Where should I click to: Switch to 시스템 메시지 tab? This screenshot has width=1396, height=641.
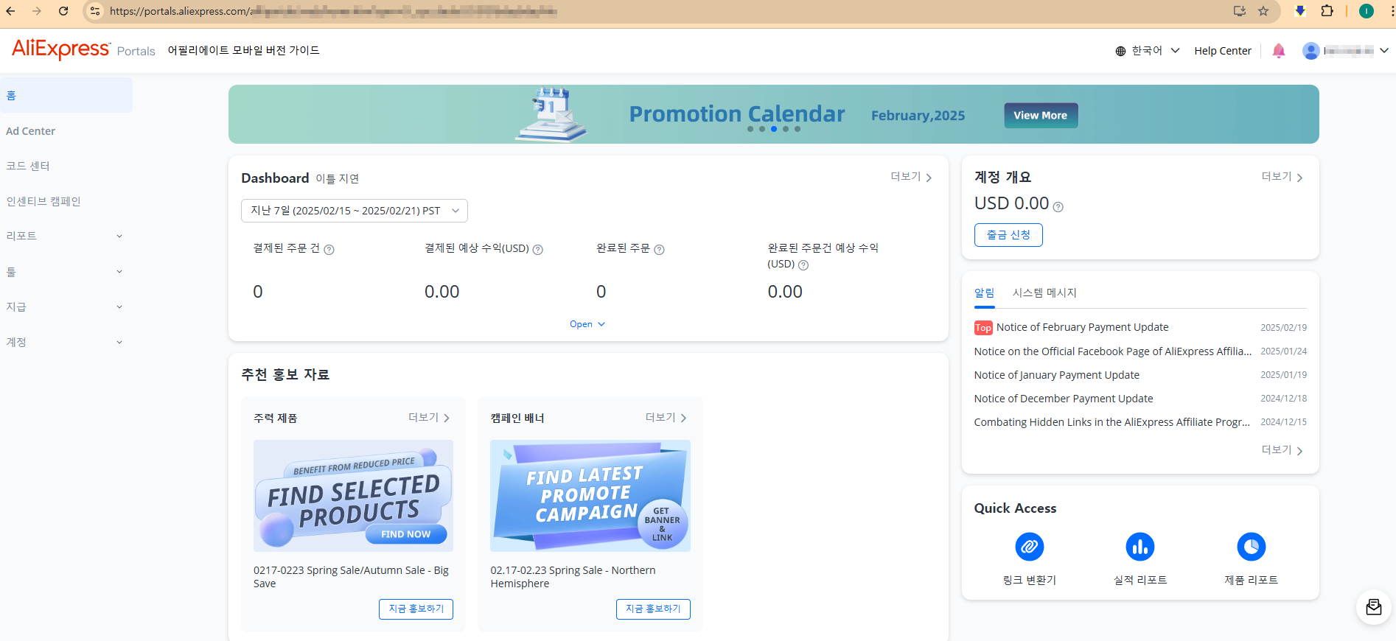1044,293
